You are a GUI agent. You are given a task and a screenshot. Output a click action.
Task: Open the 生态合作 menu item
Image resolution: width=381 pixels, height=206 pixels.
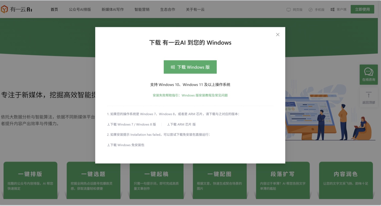click(x=168, y=9)
